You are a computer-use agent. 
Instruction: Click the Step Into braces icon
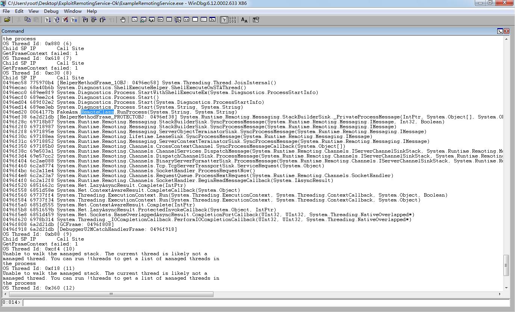tap(85, 20)
